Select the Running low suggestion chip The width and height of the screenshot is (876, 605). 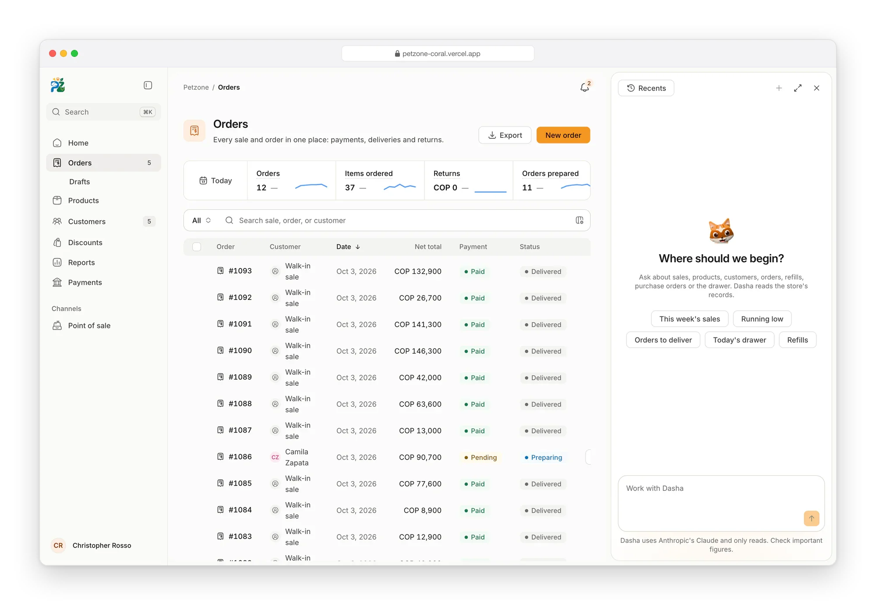762,319
